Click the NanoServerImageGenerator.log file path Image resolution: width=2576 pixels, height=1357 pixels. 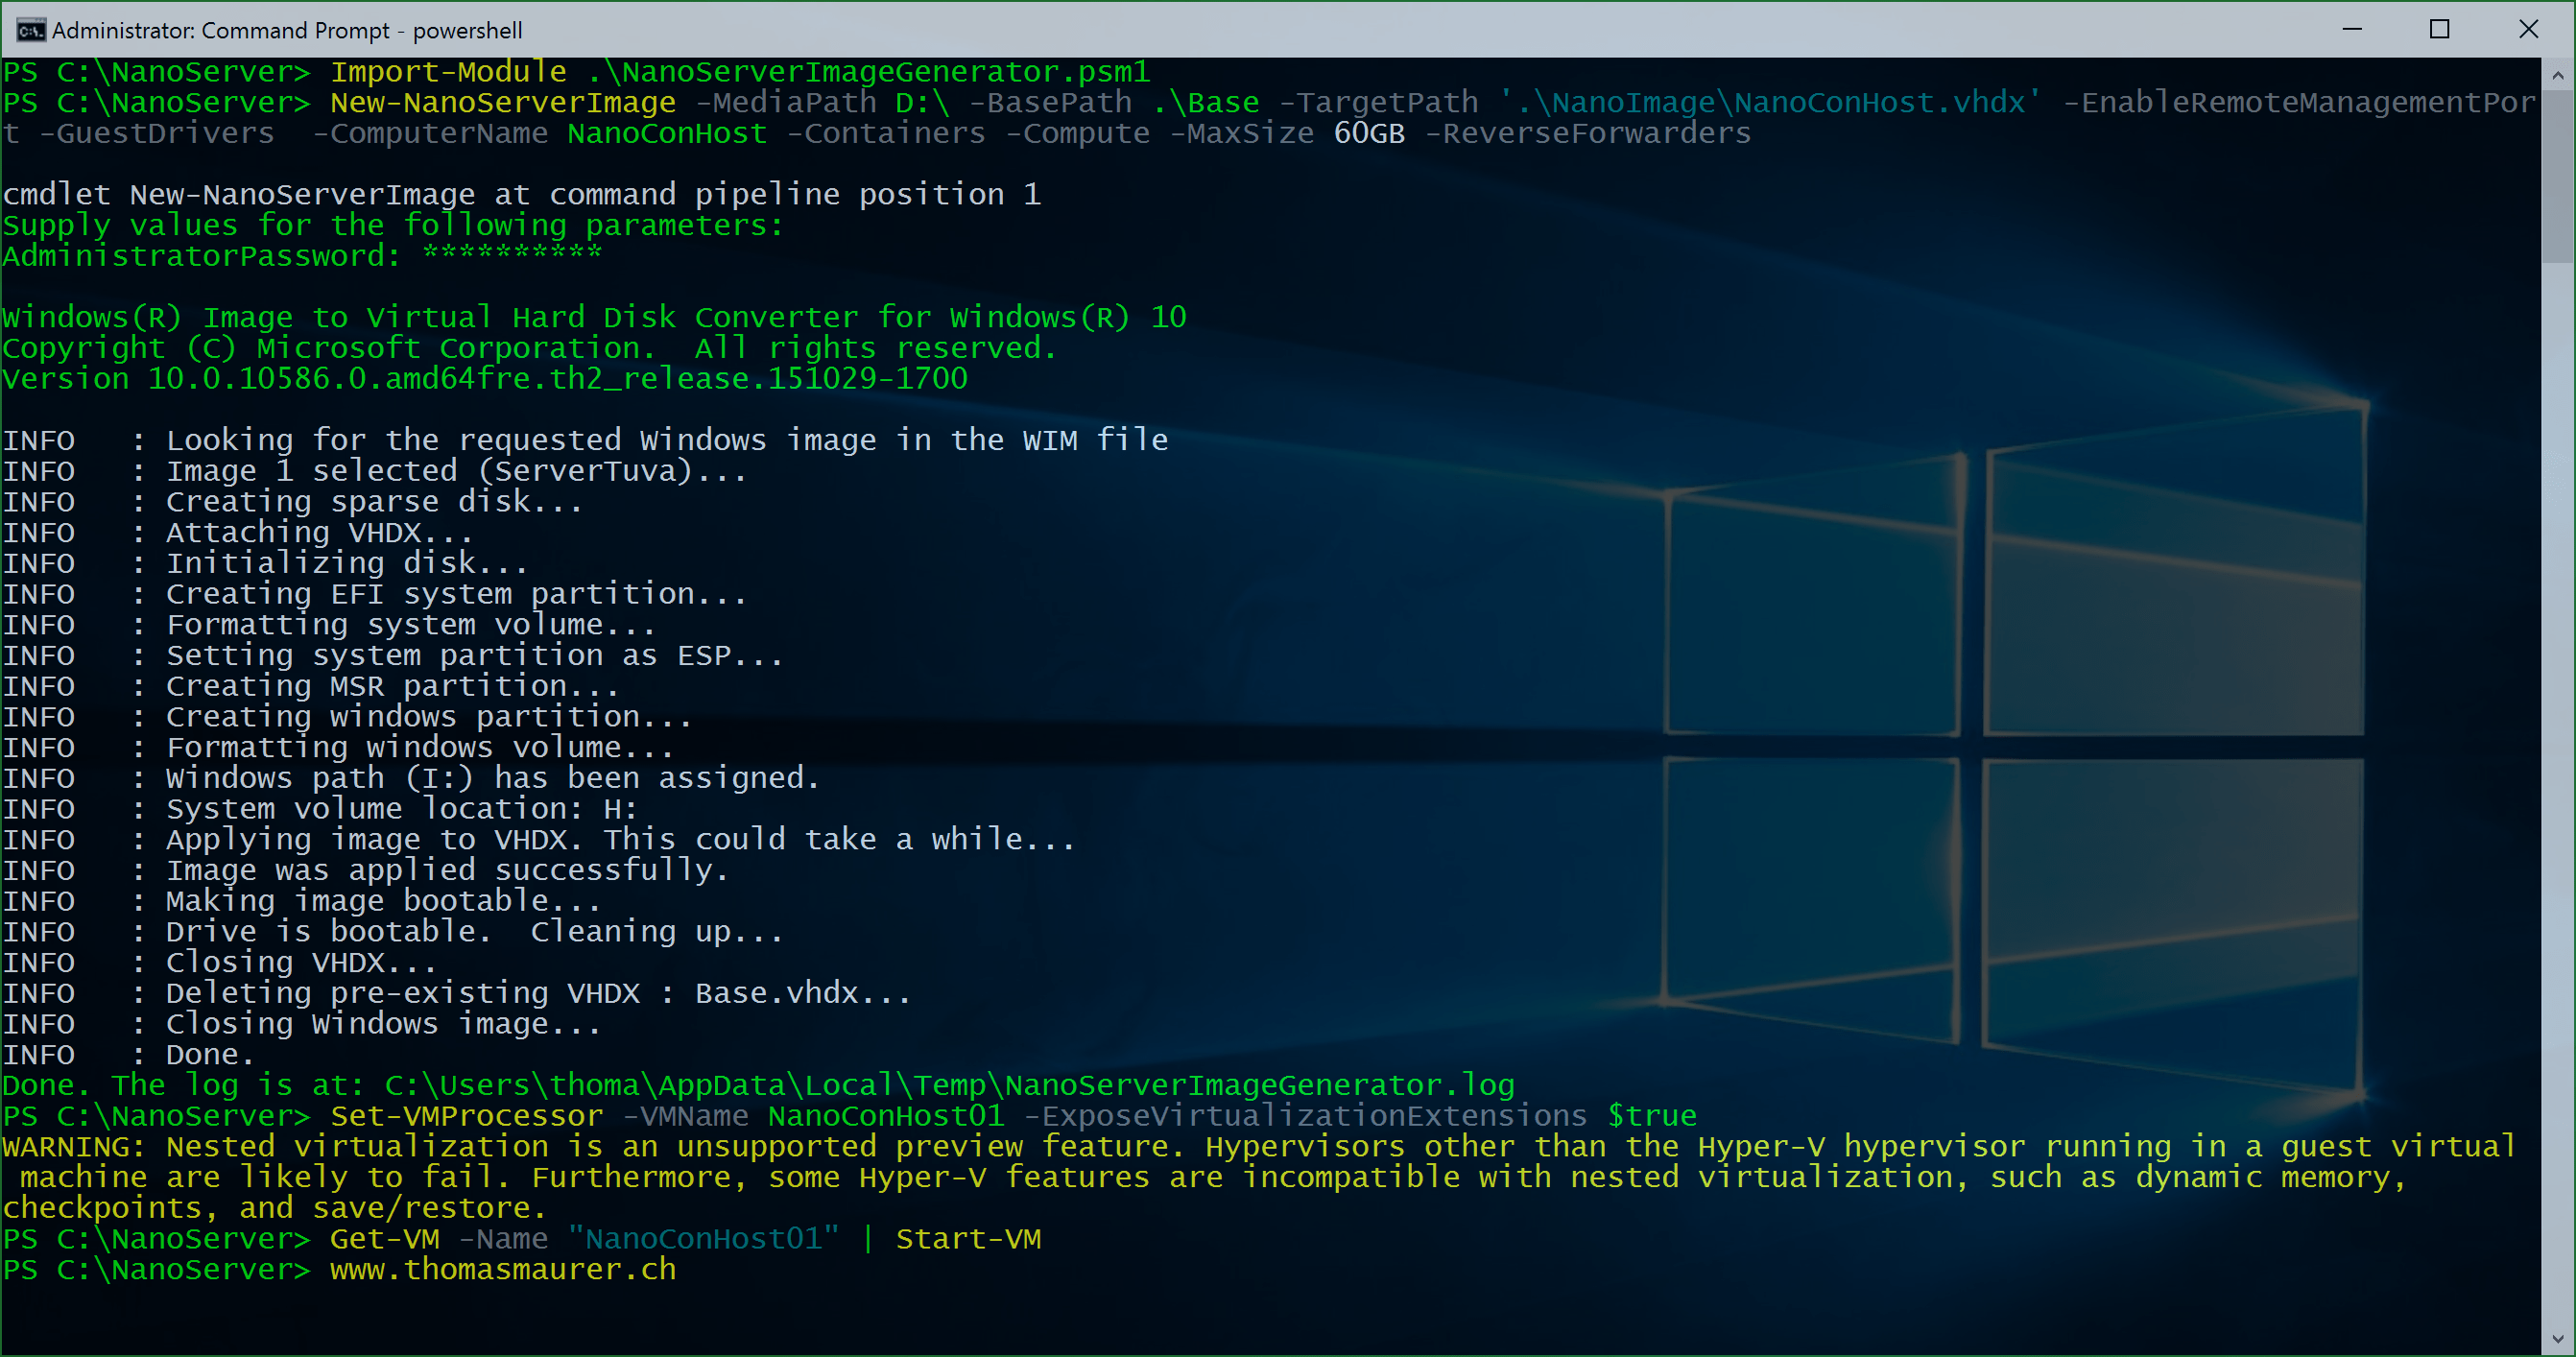tap(949, 1085)
